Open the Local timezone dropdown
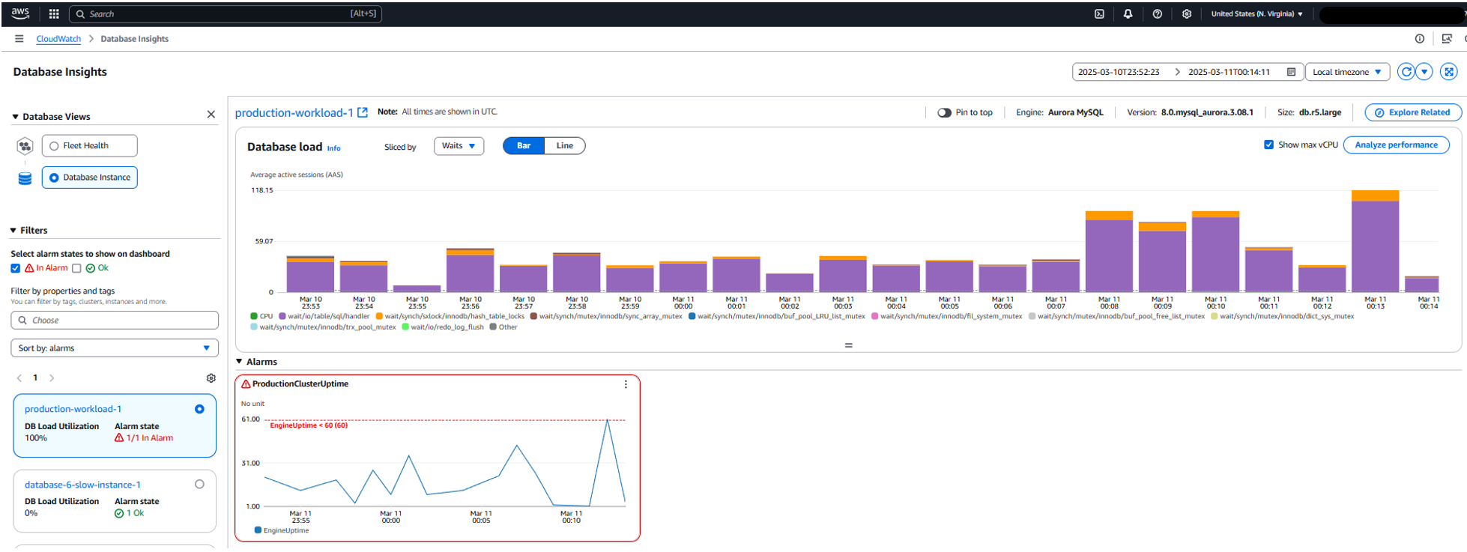The width and height of the screenshot is (1467, 552). pyautogui.click(x=1347, y=72)
